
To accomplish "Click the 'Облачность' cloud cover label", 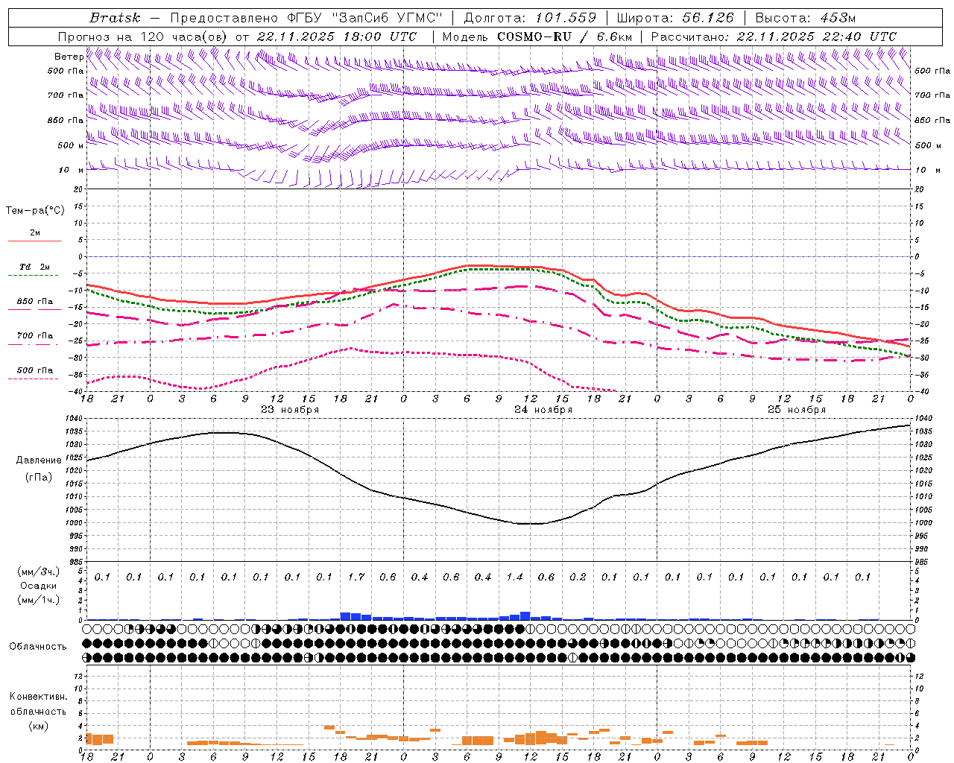I will 38,647.
